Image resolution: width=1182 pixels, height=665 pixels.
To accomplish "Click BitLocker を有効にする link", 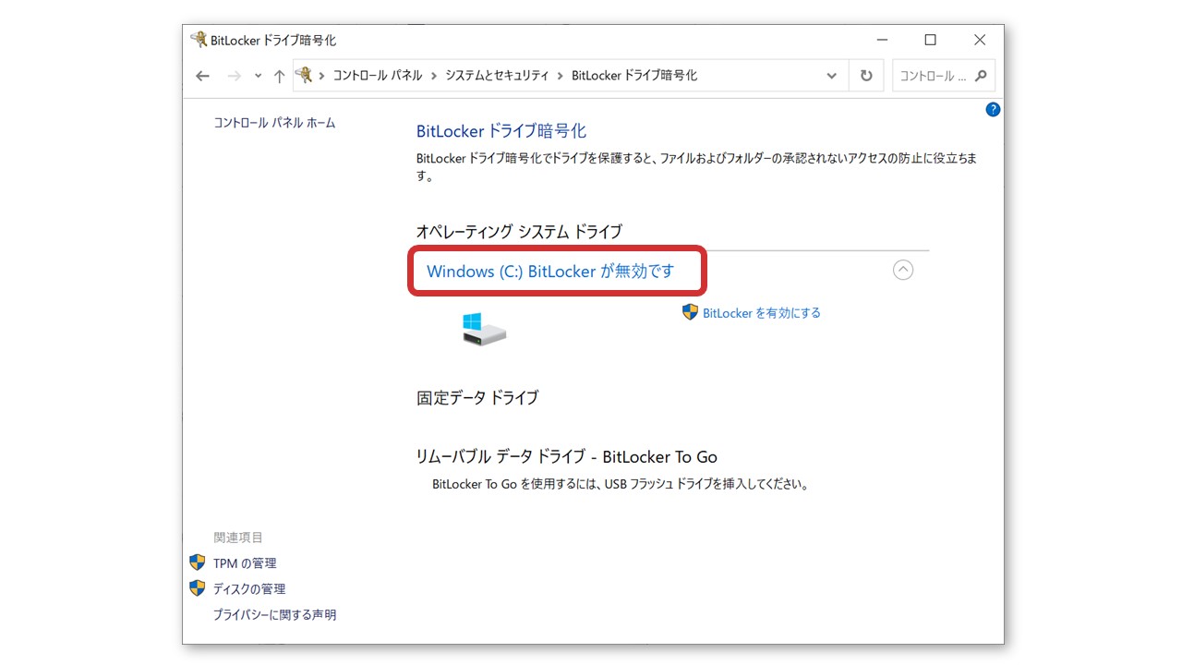I will (x=762, y=313).
